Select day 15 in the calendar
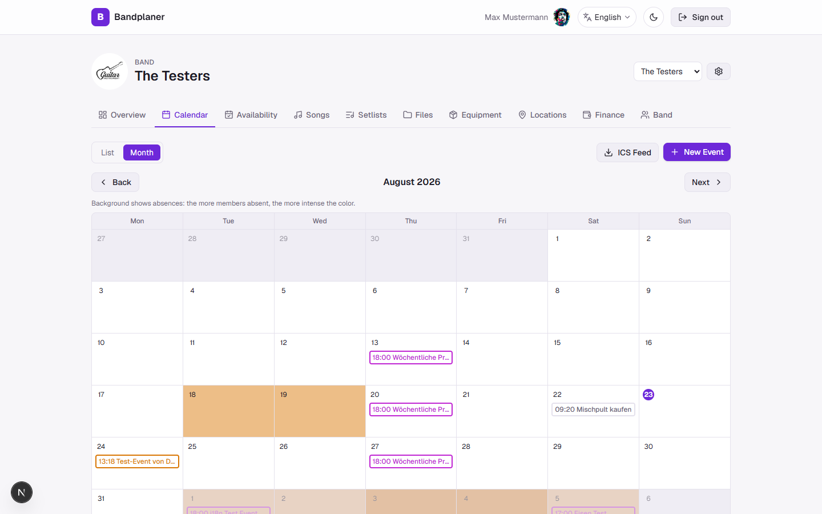Image resolution: width=822 pixels, height=514 pixels. 593,359
